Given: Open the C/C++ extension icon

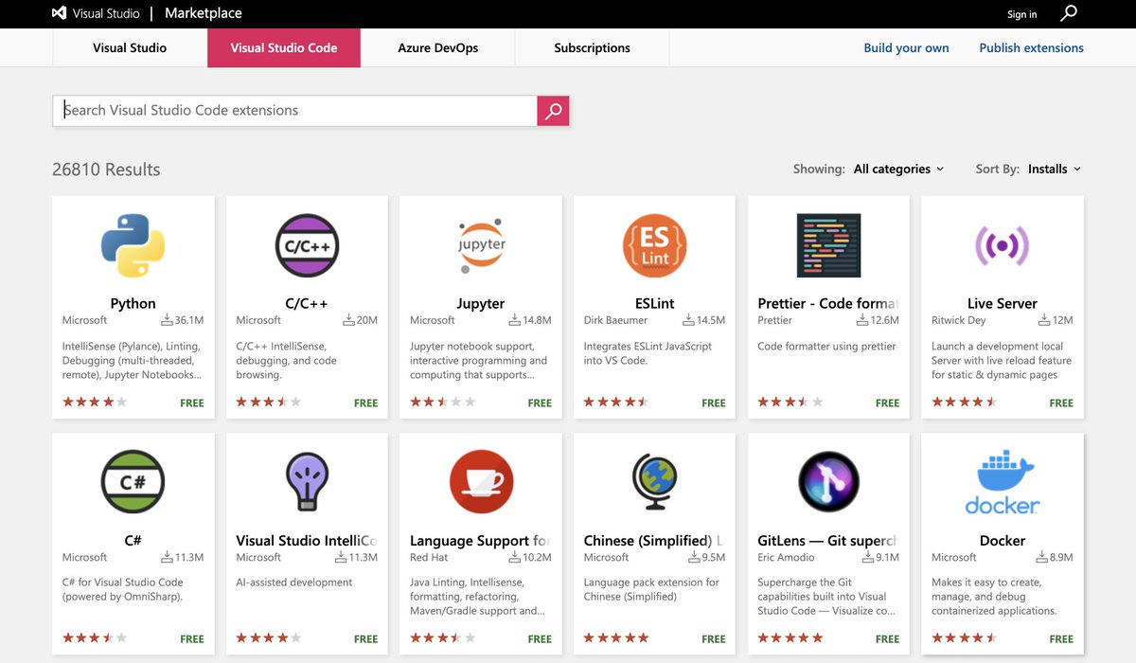Looking at the screenshot, I should (307, 245).
